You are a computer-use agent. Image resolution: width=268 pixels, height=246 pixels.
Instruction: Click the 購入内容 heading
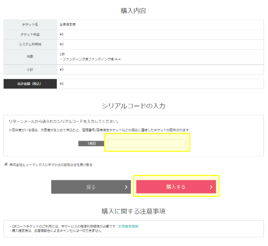(134, 11)
